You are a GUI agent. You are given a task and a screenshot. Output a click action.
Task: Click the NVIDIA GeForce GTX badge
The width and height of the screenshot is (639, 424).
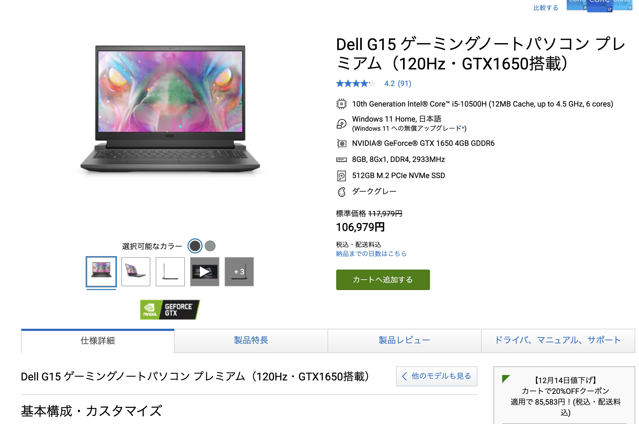(170, 310)
